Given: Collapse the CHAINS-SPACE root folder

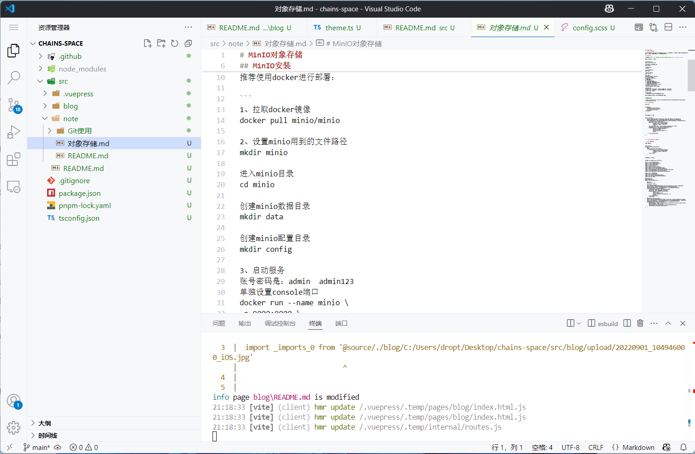Looking at the screenshot, I should click(33, 43).
